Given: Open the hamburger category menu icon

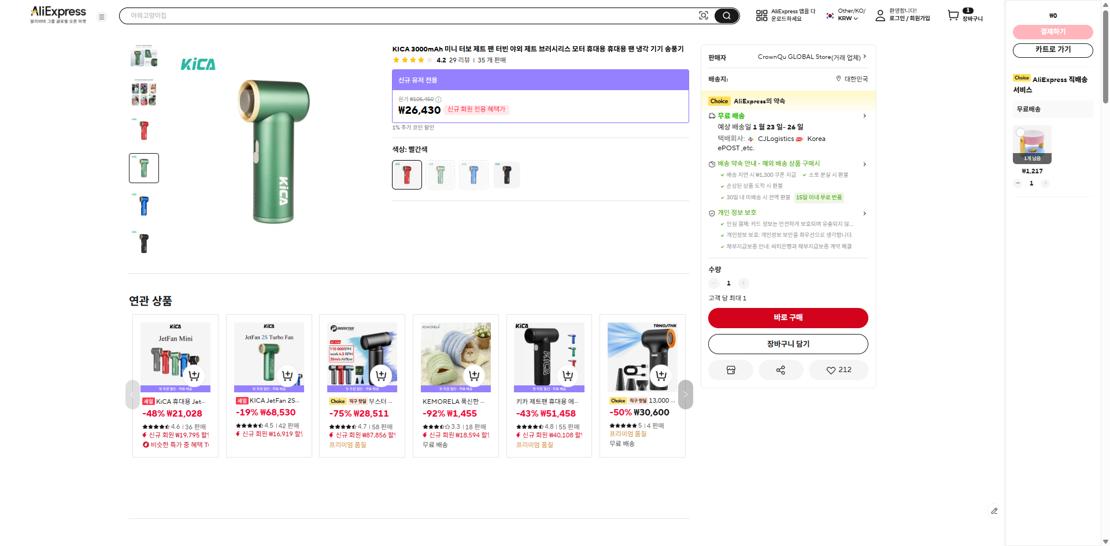Looking at the screenshot, I should (x=102, y=17).
